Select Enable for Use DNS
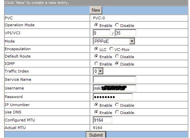Screen dimensions: 190x138 (x=96, y=112)
